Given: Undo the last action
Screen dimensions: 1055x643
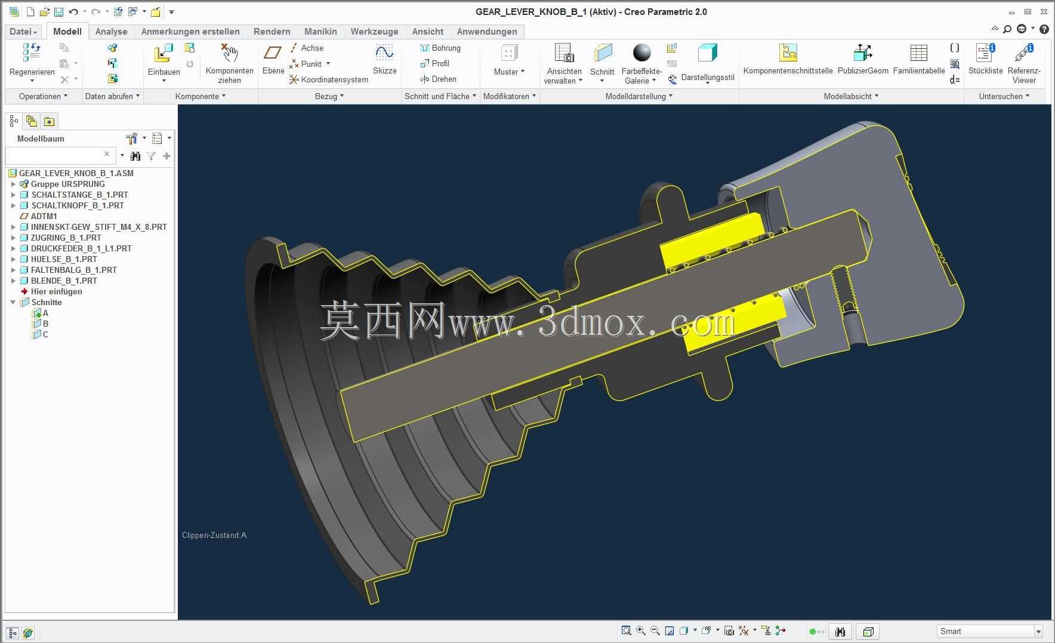Looking at the screenshot, I should (x=73, y=12).
